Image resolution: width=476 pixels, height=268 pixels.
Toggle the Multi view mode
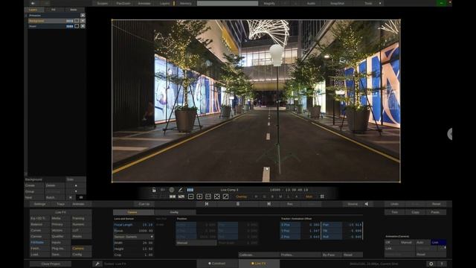point(309,197)
